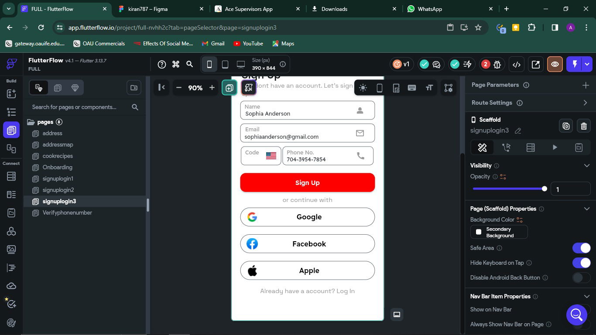Click the lightning Test Mode button
Image resolution: width=596 pixels, height=335 pixels.
point(575,64)
